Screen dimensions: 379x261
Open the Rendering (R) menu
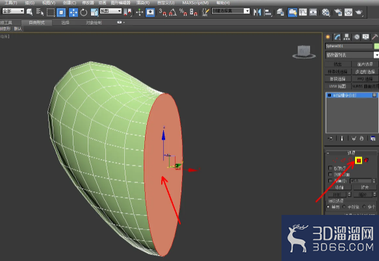coord(143,3)
